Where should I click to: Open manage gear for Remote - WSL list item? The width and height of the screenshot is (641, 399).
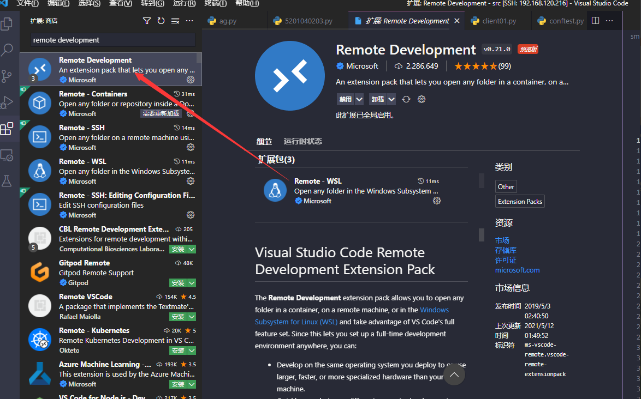[x=191, y=181]
